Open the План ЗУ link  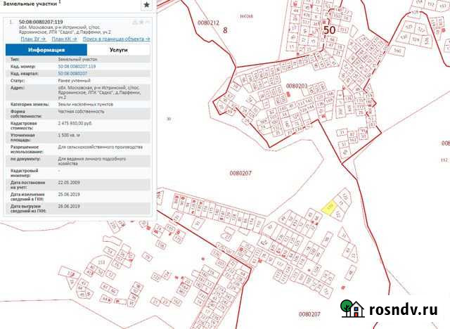click(34, 39)
